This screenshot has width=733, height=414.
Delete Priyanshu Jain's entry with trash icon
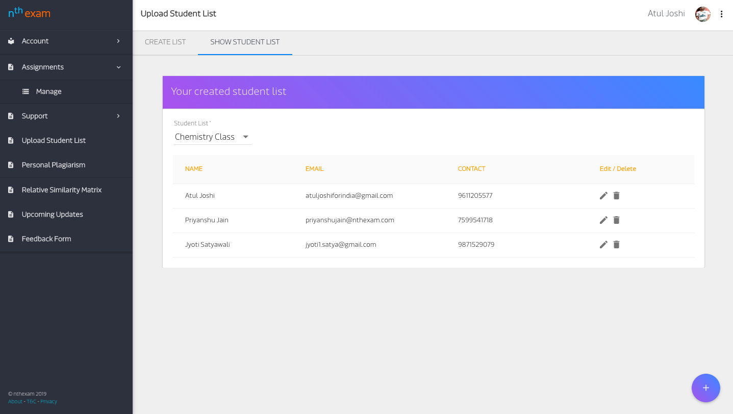616,220
